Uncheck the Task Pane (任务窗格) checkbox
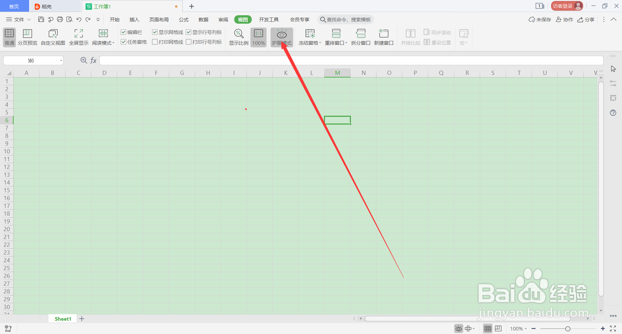Viewport: 622px width, 334px height. (123, 42)
